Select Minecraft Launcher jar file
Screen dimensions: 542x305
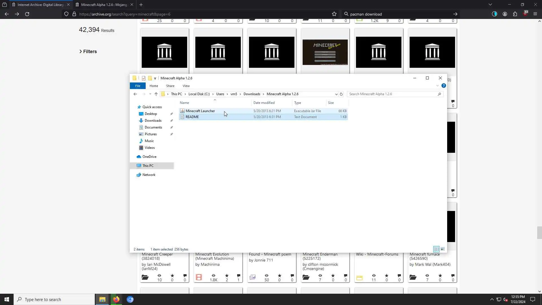200,111
